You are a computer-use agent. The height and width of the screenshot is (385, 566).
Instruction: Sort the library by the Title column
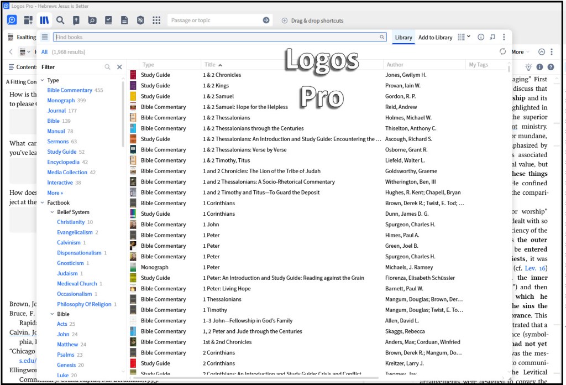pyautogui.click(x=209, y=65)
